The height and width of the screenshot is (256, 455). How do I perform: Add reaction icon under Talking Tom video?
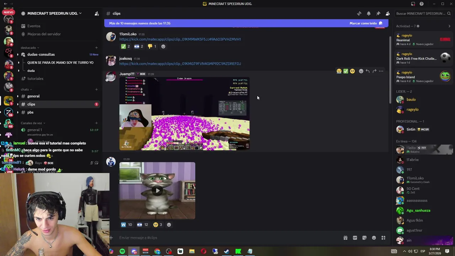click(169, 225)
